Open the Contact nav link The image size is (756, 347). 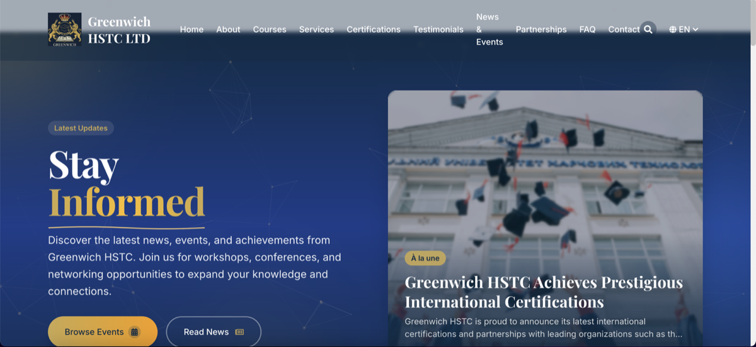coord(624,30)
